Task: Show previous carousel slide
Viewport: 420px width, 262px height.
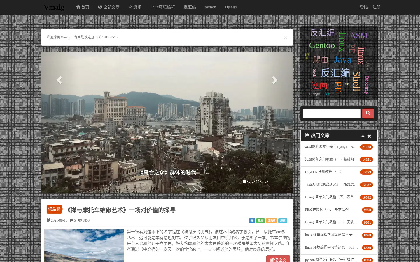Action: click(59, 80)
